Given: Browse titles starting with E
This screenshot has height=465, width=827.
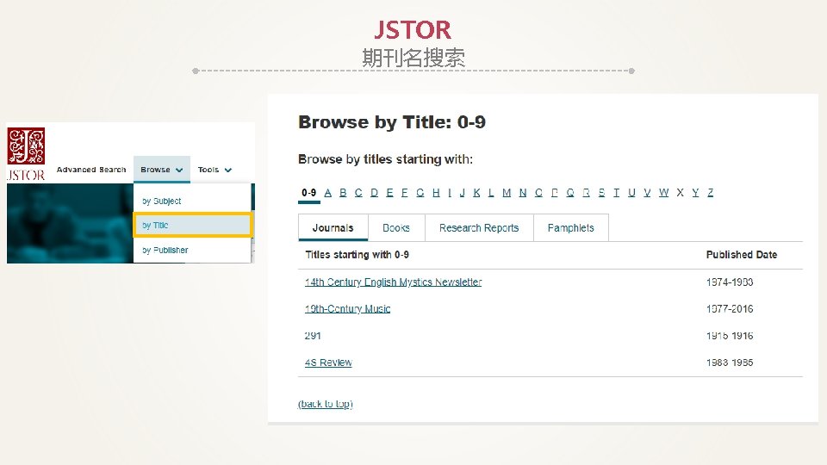Looking at the screenshot, I should pyautogui.click(x=389, y=192).
